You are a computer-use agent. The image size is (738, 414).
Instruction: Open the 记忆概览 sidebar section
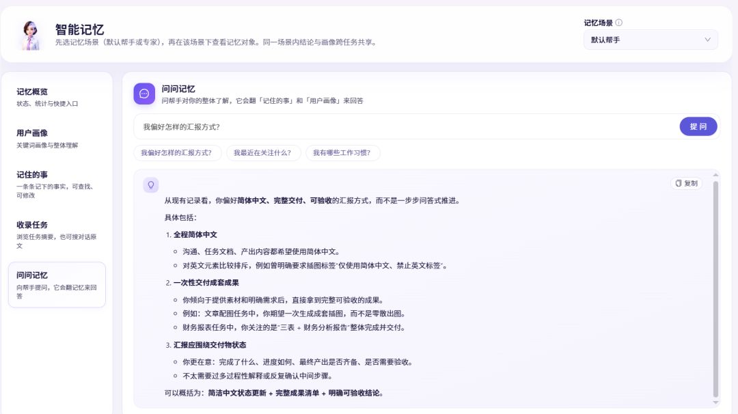tap(57, 97)
